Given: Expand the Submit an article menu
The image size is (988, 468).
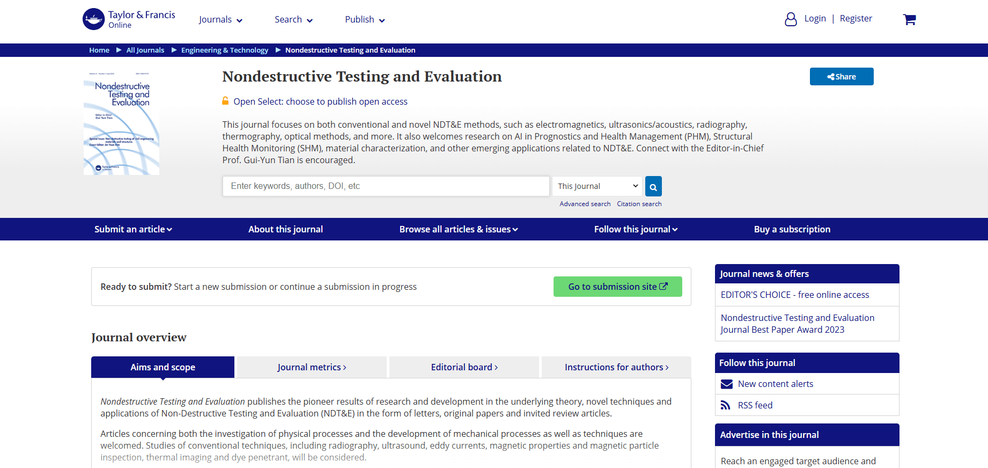Looking at the screenshot, I should 133,229.
